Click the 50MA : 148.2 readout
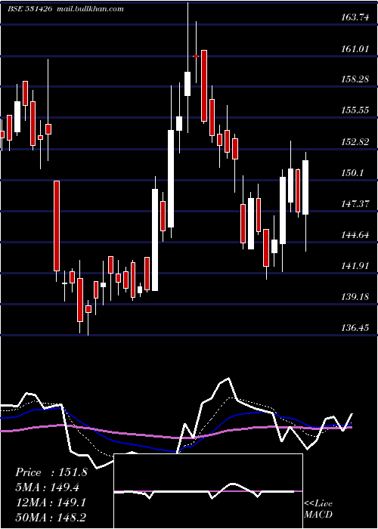The height and width of the screenshot is (529, 378). [x=51, y=518]
